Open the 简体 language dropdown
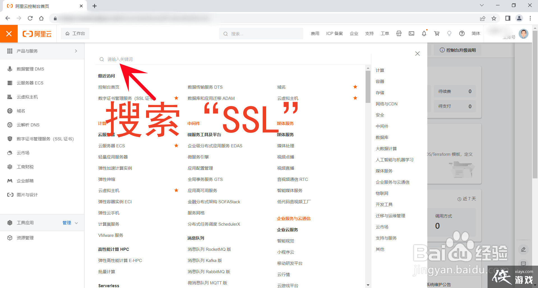Viewport: 538px width, 288px height. 476,34
